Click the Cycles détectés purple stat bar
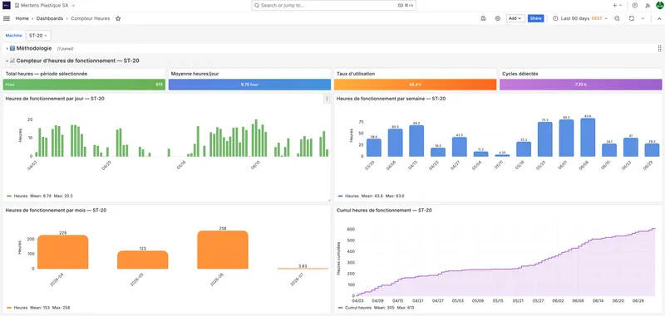 click(x=580, y=84)
